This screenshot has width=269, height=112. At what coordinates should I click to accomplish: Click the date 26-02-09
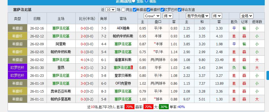37,44
